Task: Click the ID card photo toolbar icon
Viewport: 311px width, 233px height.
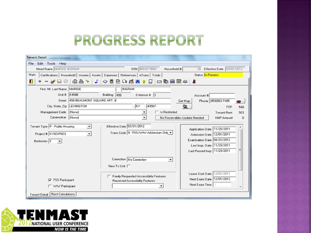Action: (173, 81)
